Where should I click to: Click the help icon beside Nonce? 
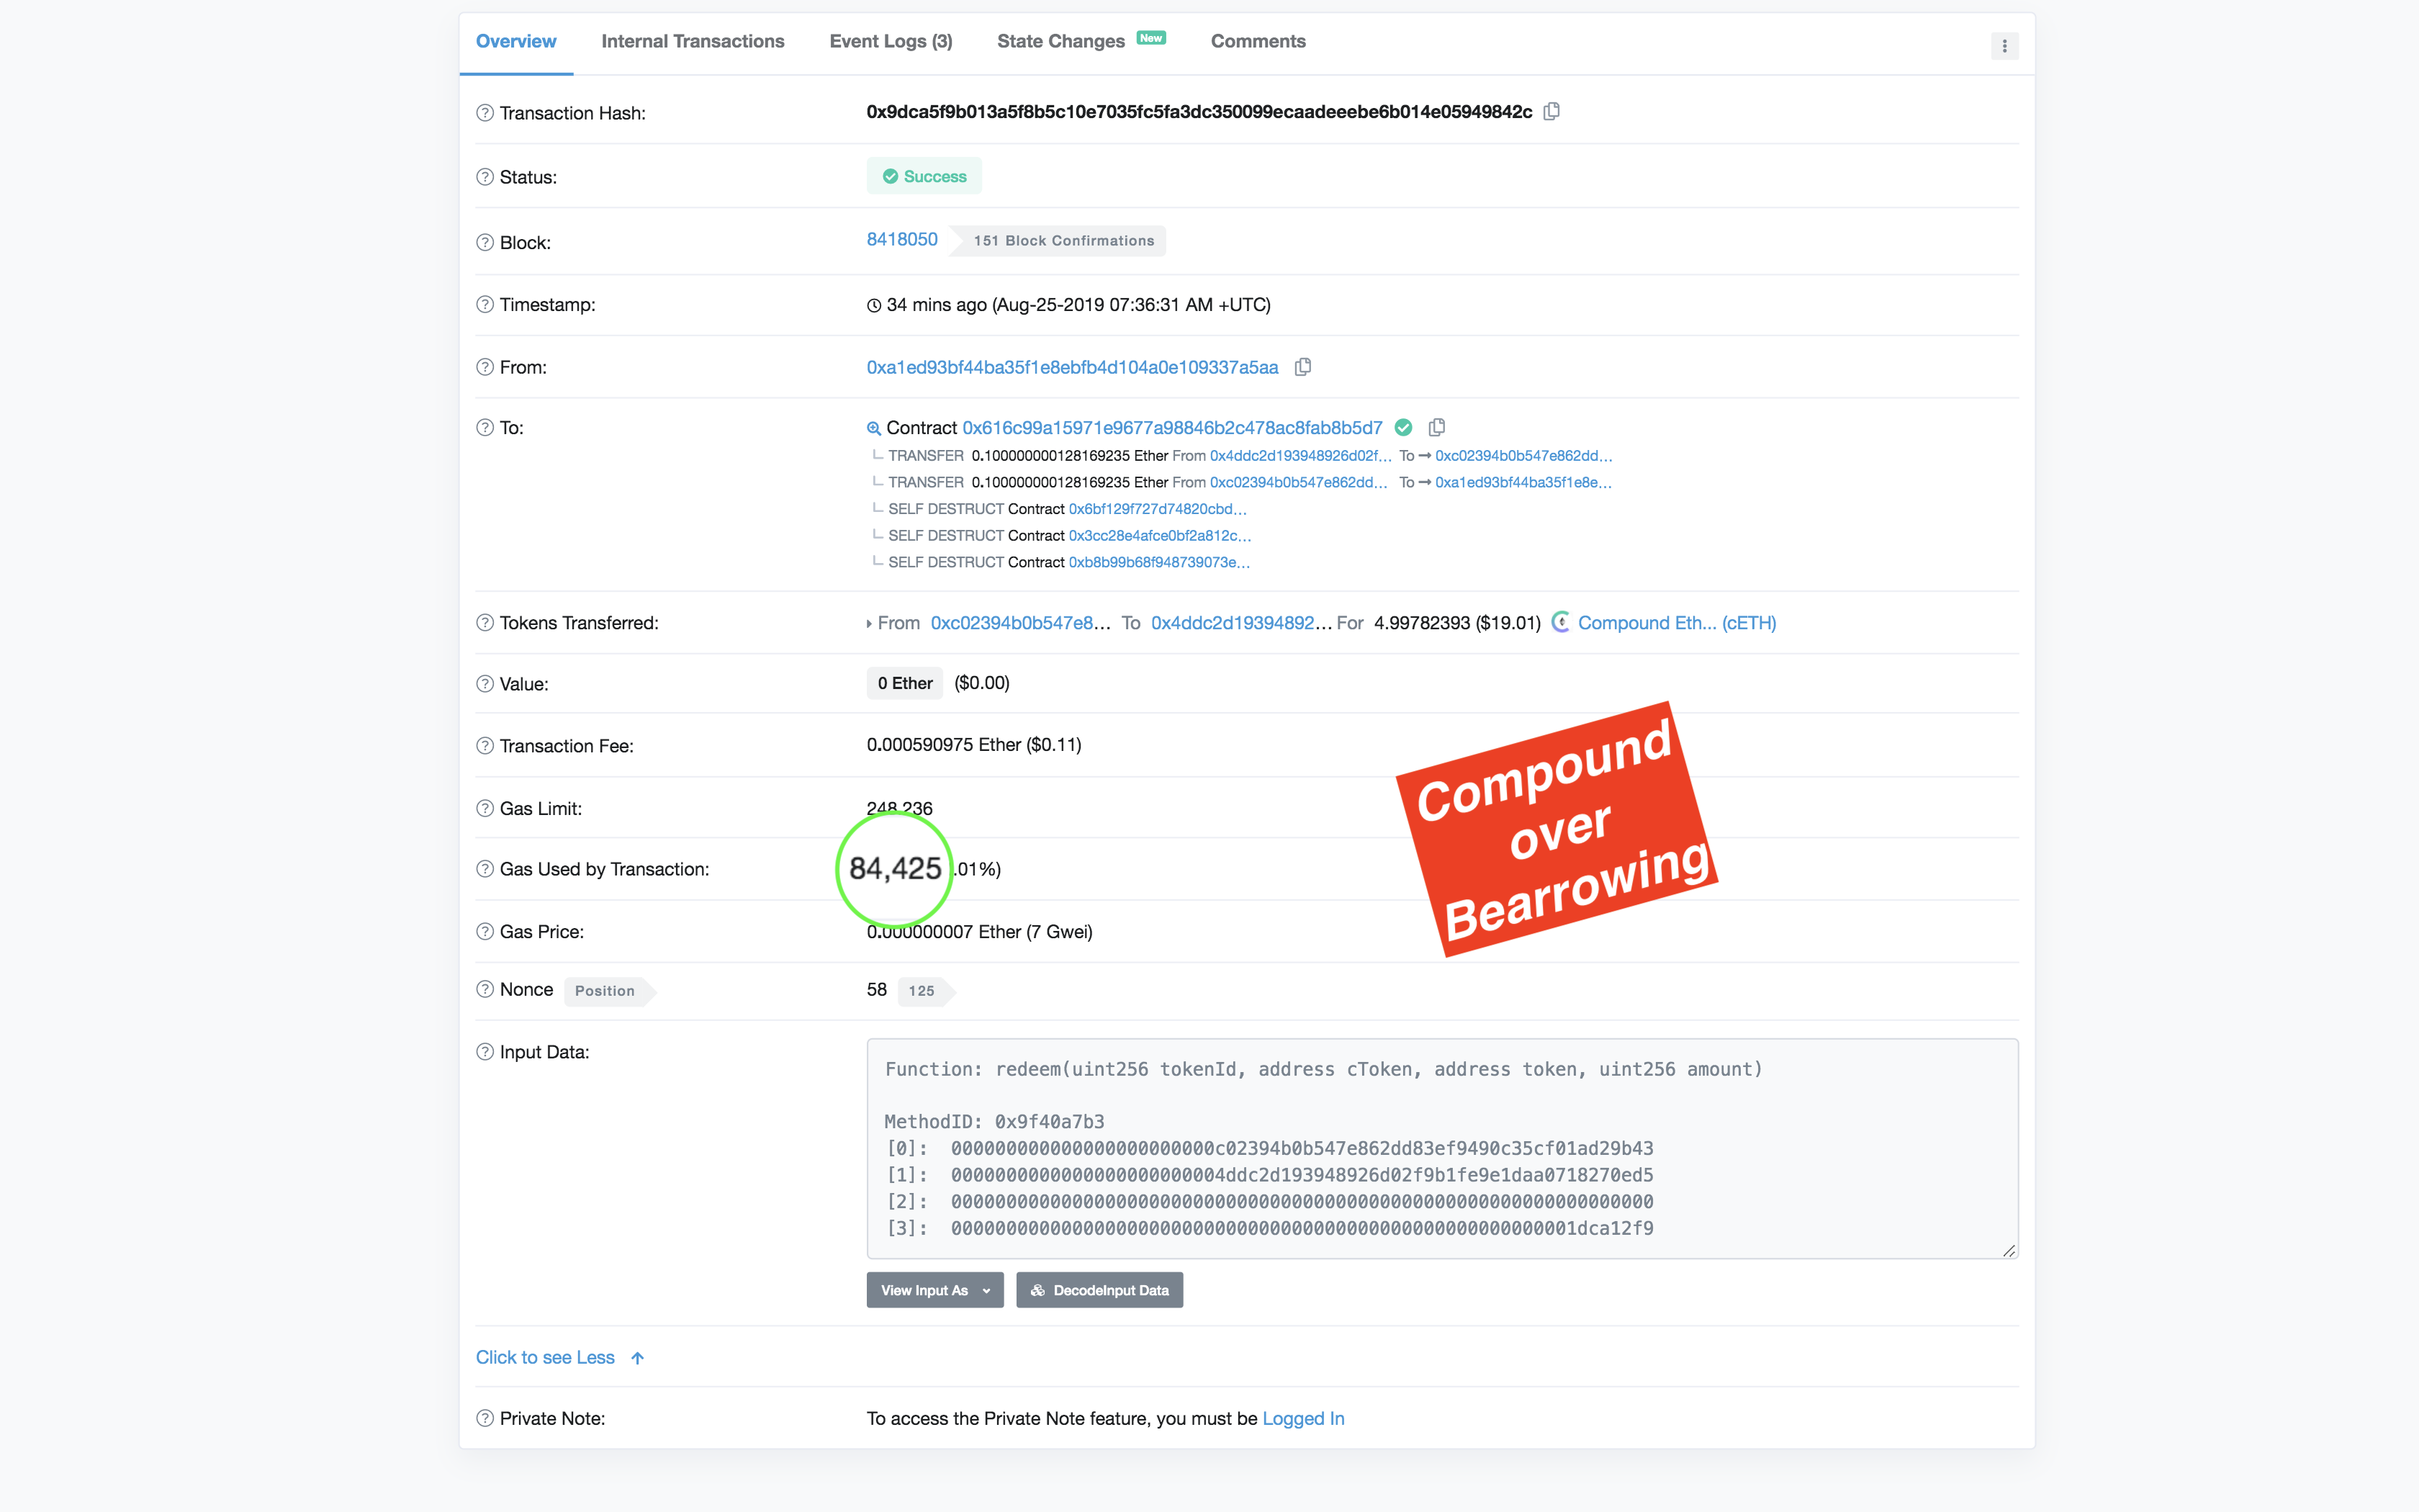tap(485, 989)
